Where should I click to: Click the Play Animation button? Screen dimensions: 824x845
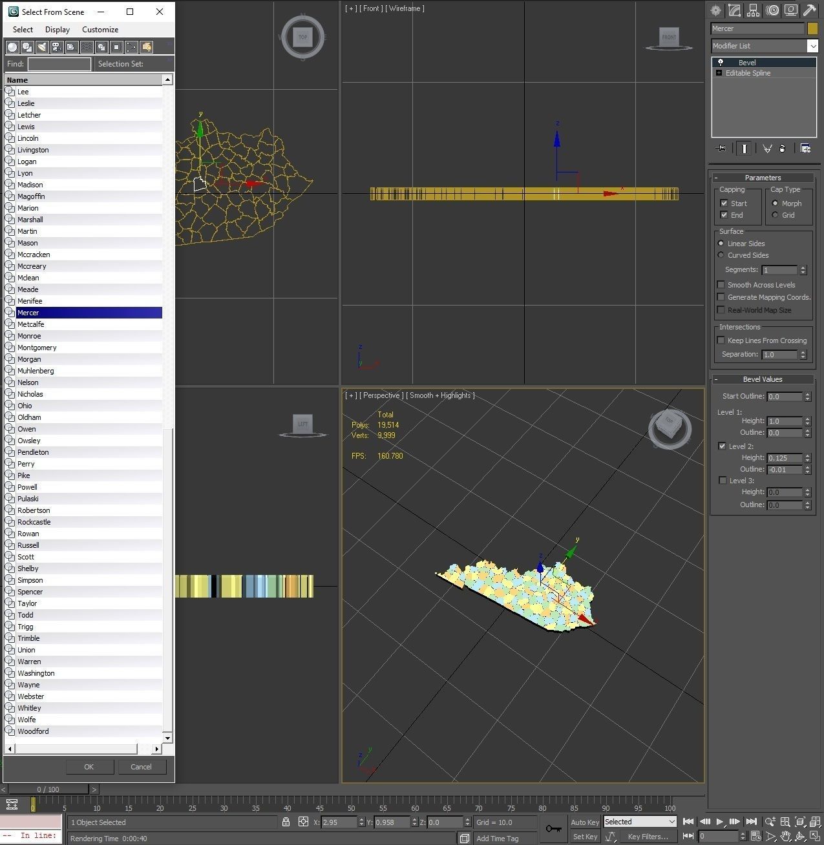click(719, 822)
